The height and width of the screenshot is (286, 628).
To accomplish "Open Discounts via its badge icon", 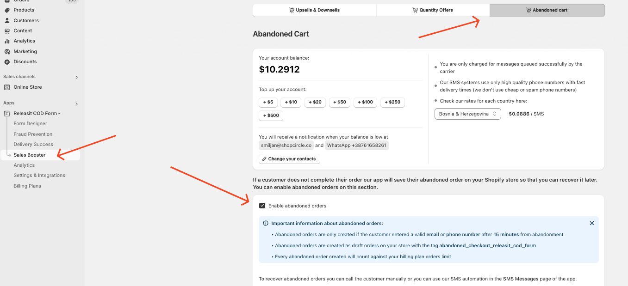I will 7,62.
